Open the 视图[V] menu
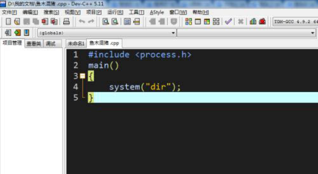 pos(72,12)
